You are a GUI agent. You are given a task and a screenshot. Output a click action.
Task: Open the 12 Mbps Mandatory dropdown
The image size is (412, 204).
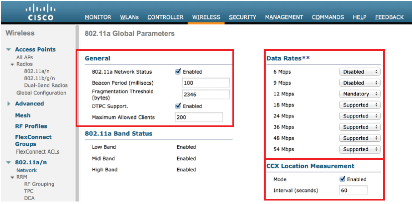tap(360, 94)
